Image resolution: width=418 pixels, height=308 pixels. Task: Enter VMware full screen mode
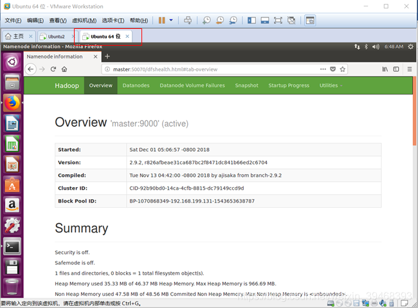278,21
